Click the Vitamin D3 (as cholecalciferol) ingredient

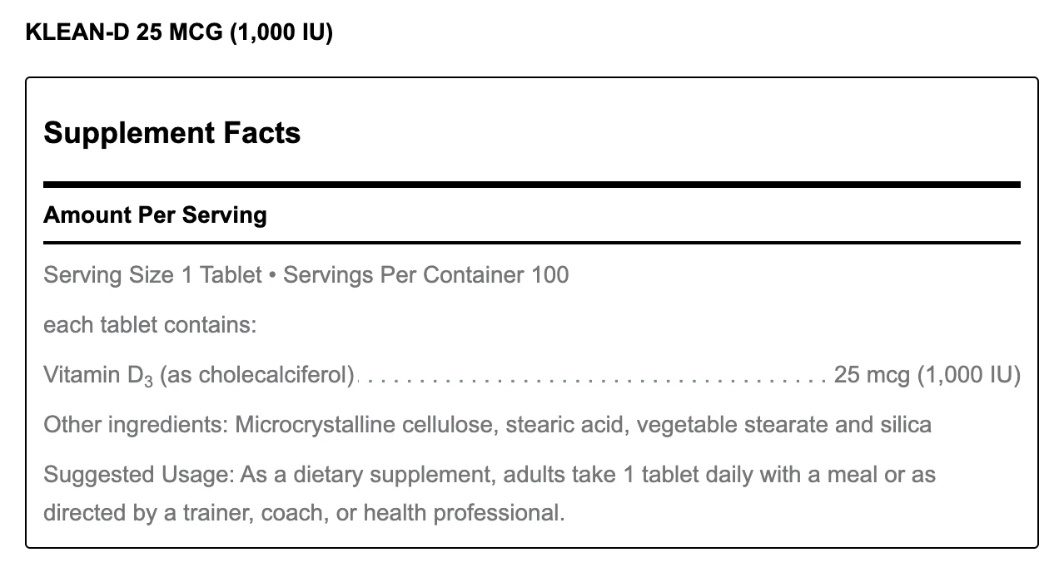[199, 375]
